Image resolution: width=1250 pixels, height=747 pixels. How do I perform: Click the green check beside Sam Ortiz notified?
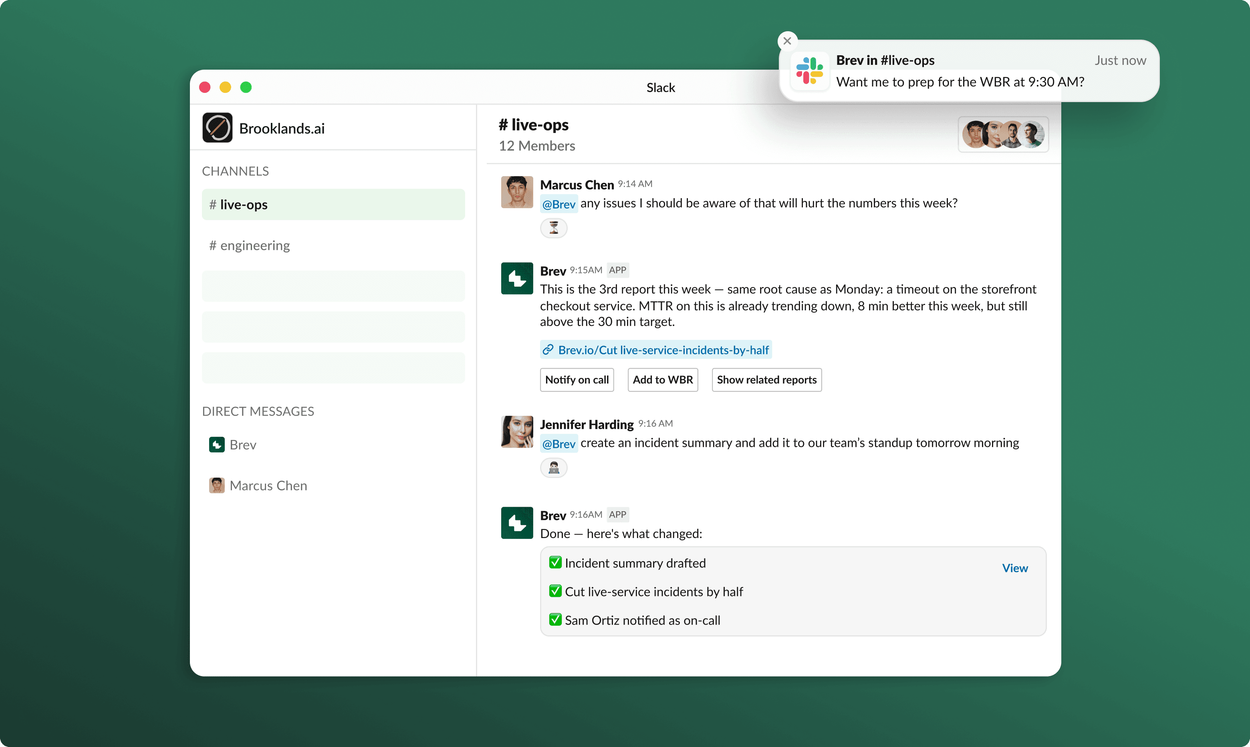click(x=555, y=620)
